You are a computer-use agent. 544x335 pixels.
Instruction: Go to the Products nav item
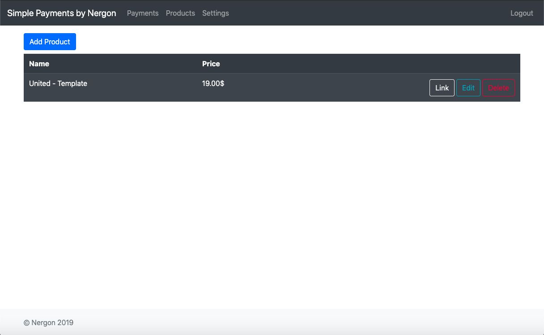[180, 13]
